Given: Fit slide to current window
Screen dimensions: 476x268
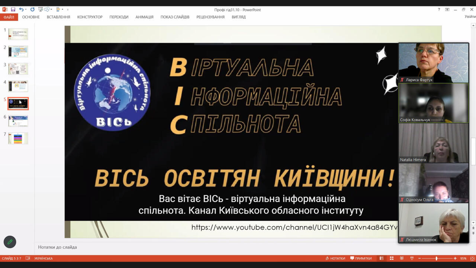Looking at the screenshot, I should click(x=472, y=258).
